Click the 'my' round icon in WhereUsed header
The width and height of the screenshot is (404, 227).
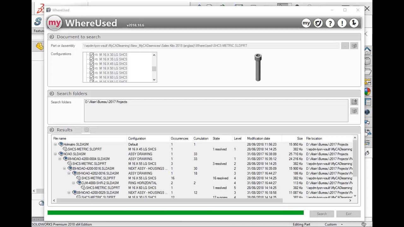coord(306,23)
